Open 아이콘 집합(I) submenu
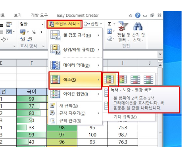 (75, 94)
